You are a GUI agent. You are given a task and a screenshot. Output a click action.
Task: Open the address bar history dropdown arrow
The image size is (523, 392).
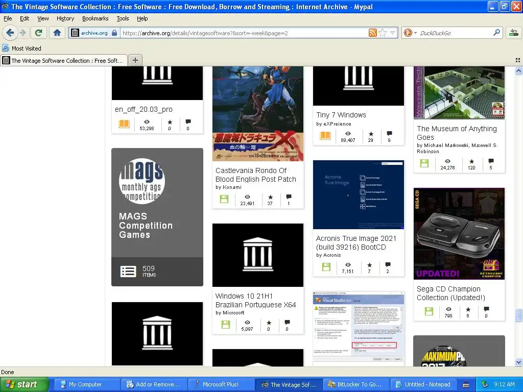(393, 33)
